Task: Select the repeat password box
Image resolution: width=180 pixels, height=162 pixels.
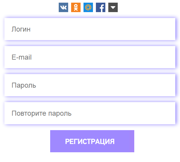Action: coord(90,113)
